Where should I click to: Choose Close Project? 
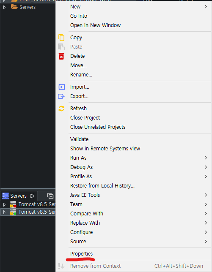(85, 118)
